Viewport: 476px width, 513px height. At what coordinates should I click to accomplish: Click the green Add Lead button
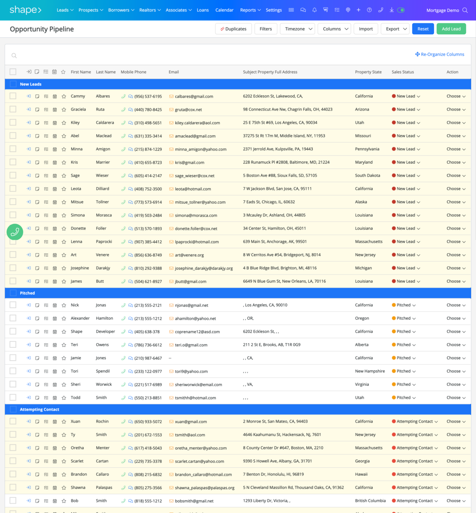451,29
